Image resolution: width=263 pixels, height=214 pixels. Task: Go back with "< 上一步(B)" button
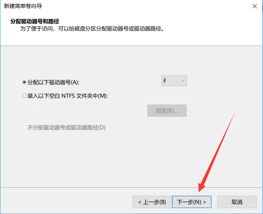pyautogui.click(x=152, y=202)
